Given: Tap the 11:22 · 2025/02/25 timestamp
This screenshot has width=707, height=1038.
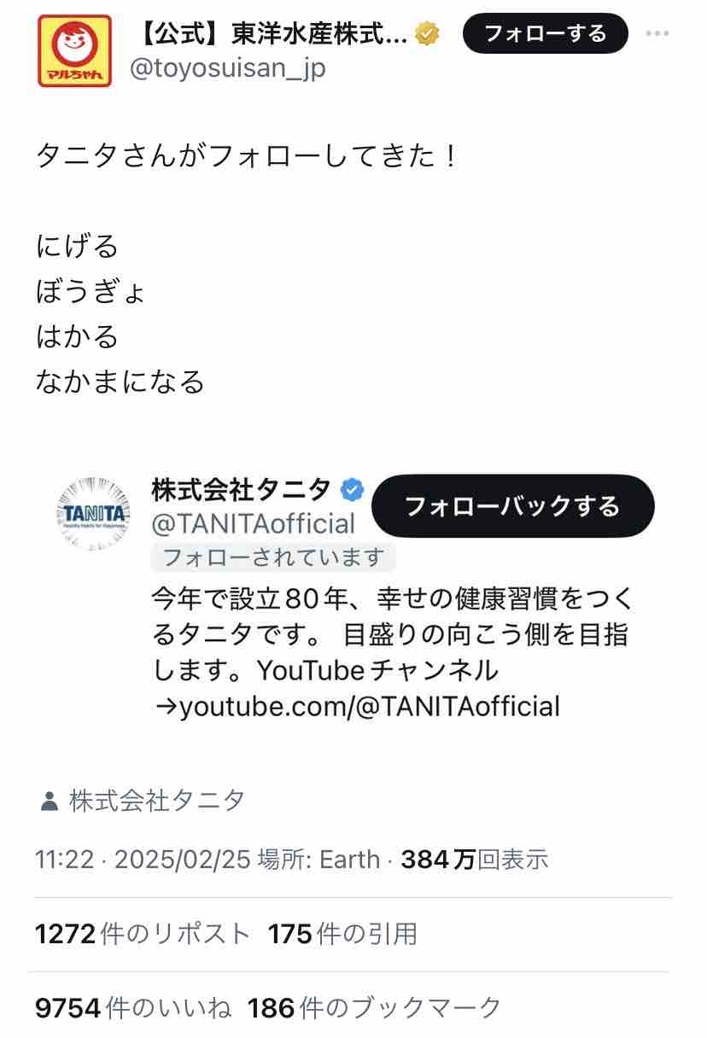Looking at the screenshot, I should tap(143, 859).
